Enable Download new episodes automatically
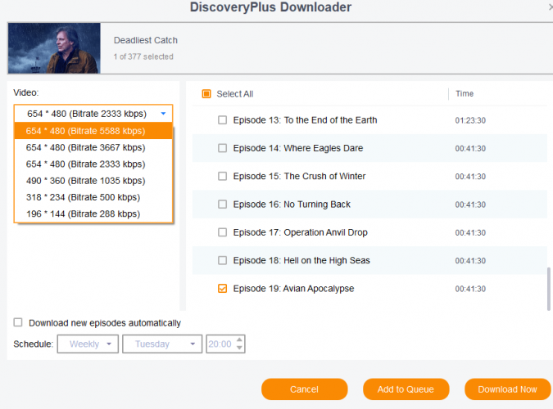This screenshot has height=409, width=553. click(18, 322)
